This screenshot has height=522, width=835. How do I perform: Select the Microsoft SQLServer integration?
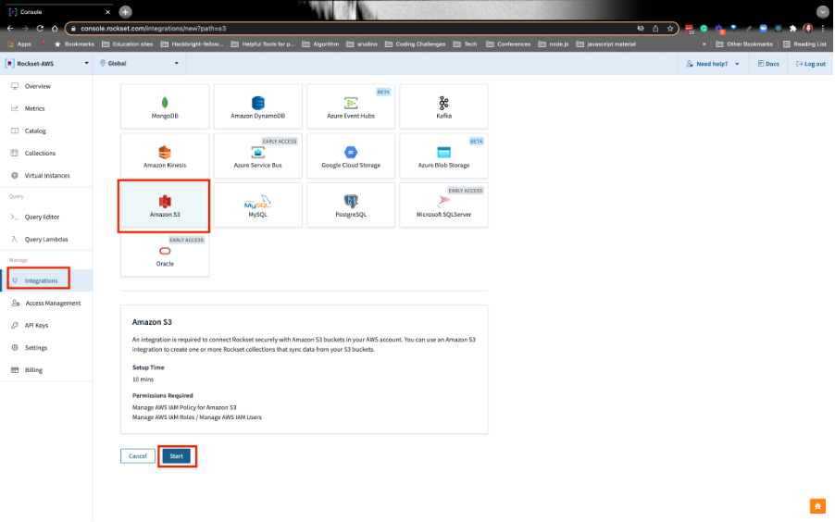point(443,205)
